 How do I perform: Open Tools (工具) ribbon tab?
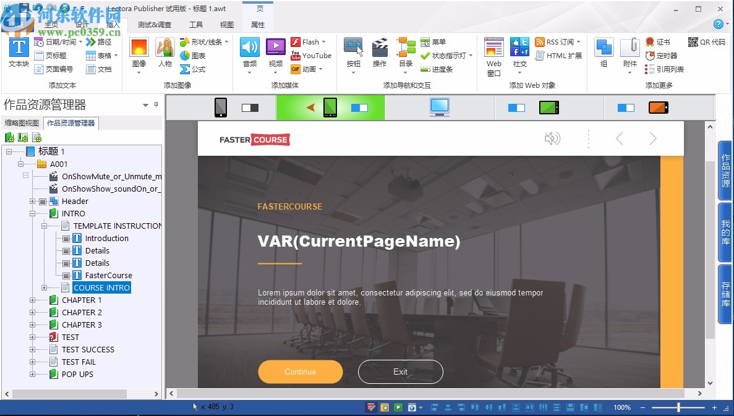[x=195, y=25]
